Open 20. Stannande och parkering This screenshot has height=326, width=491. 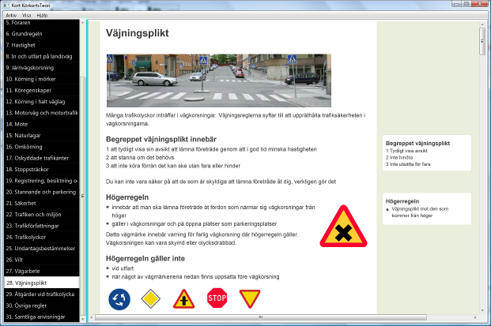42,192
